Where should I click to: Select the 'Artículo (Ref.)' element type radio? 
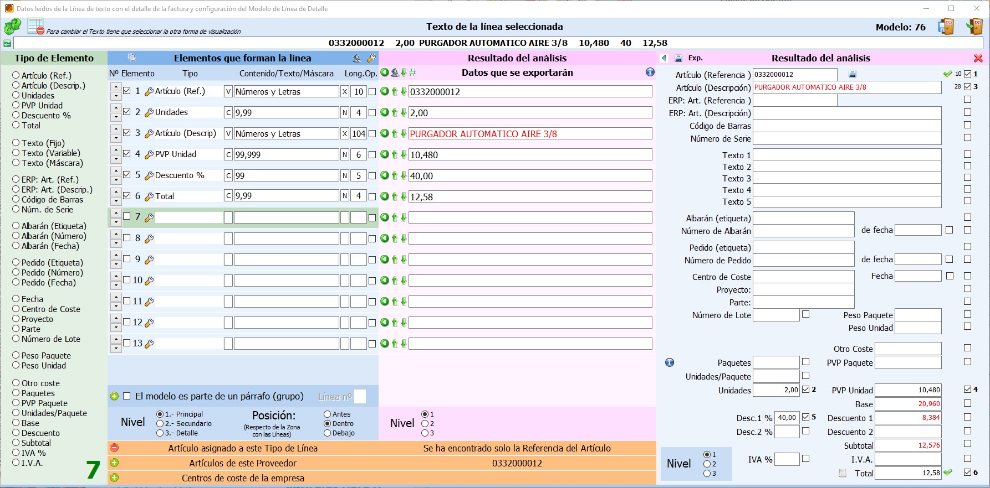[16, 75]
